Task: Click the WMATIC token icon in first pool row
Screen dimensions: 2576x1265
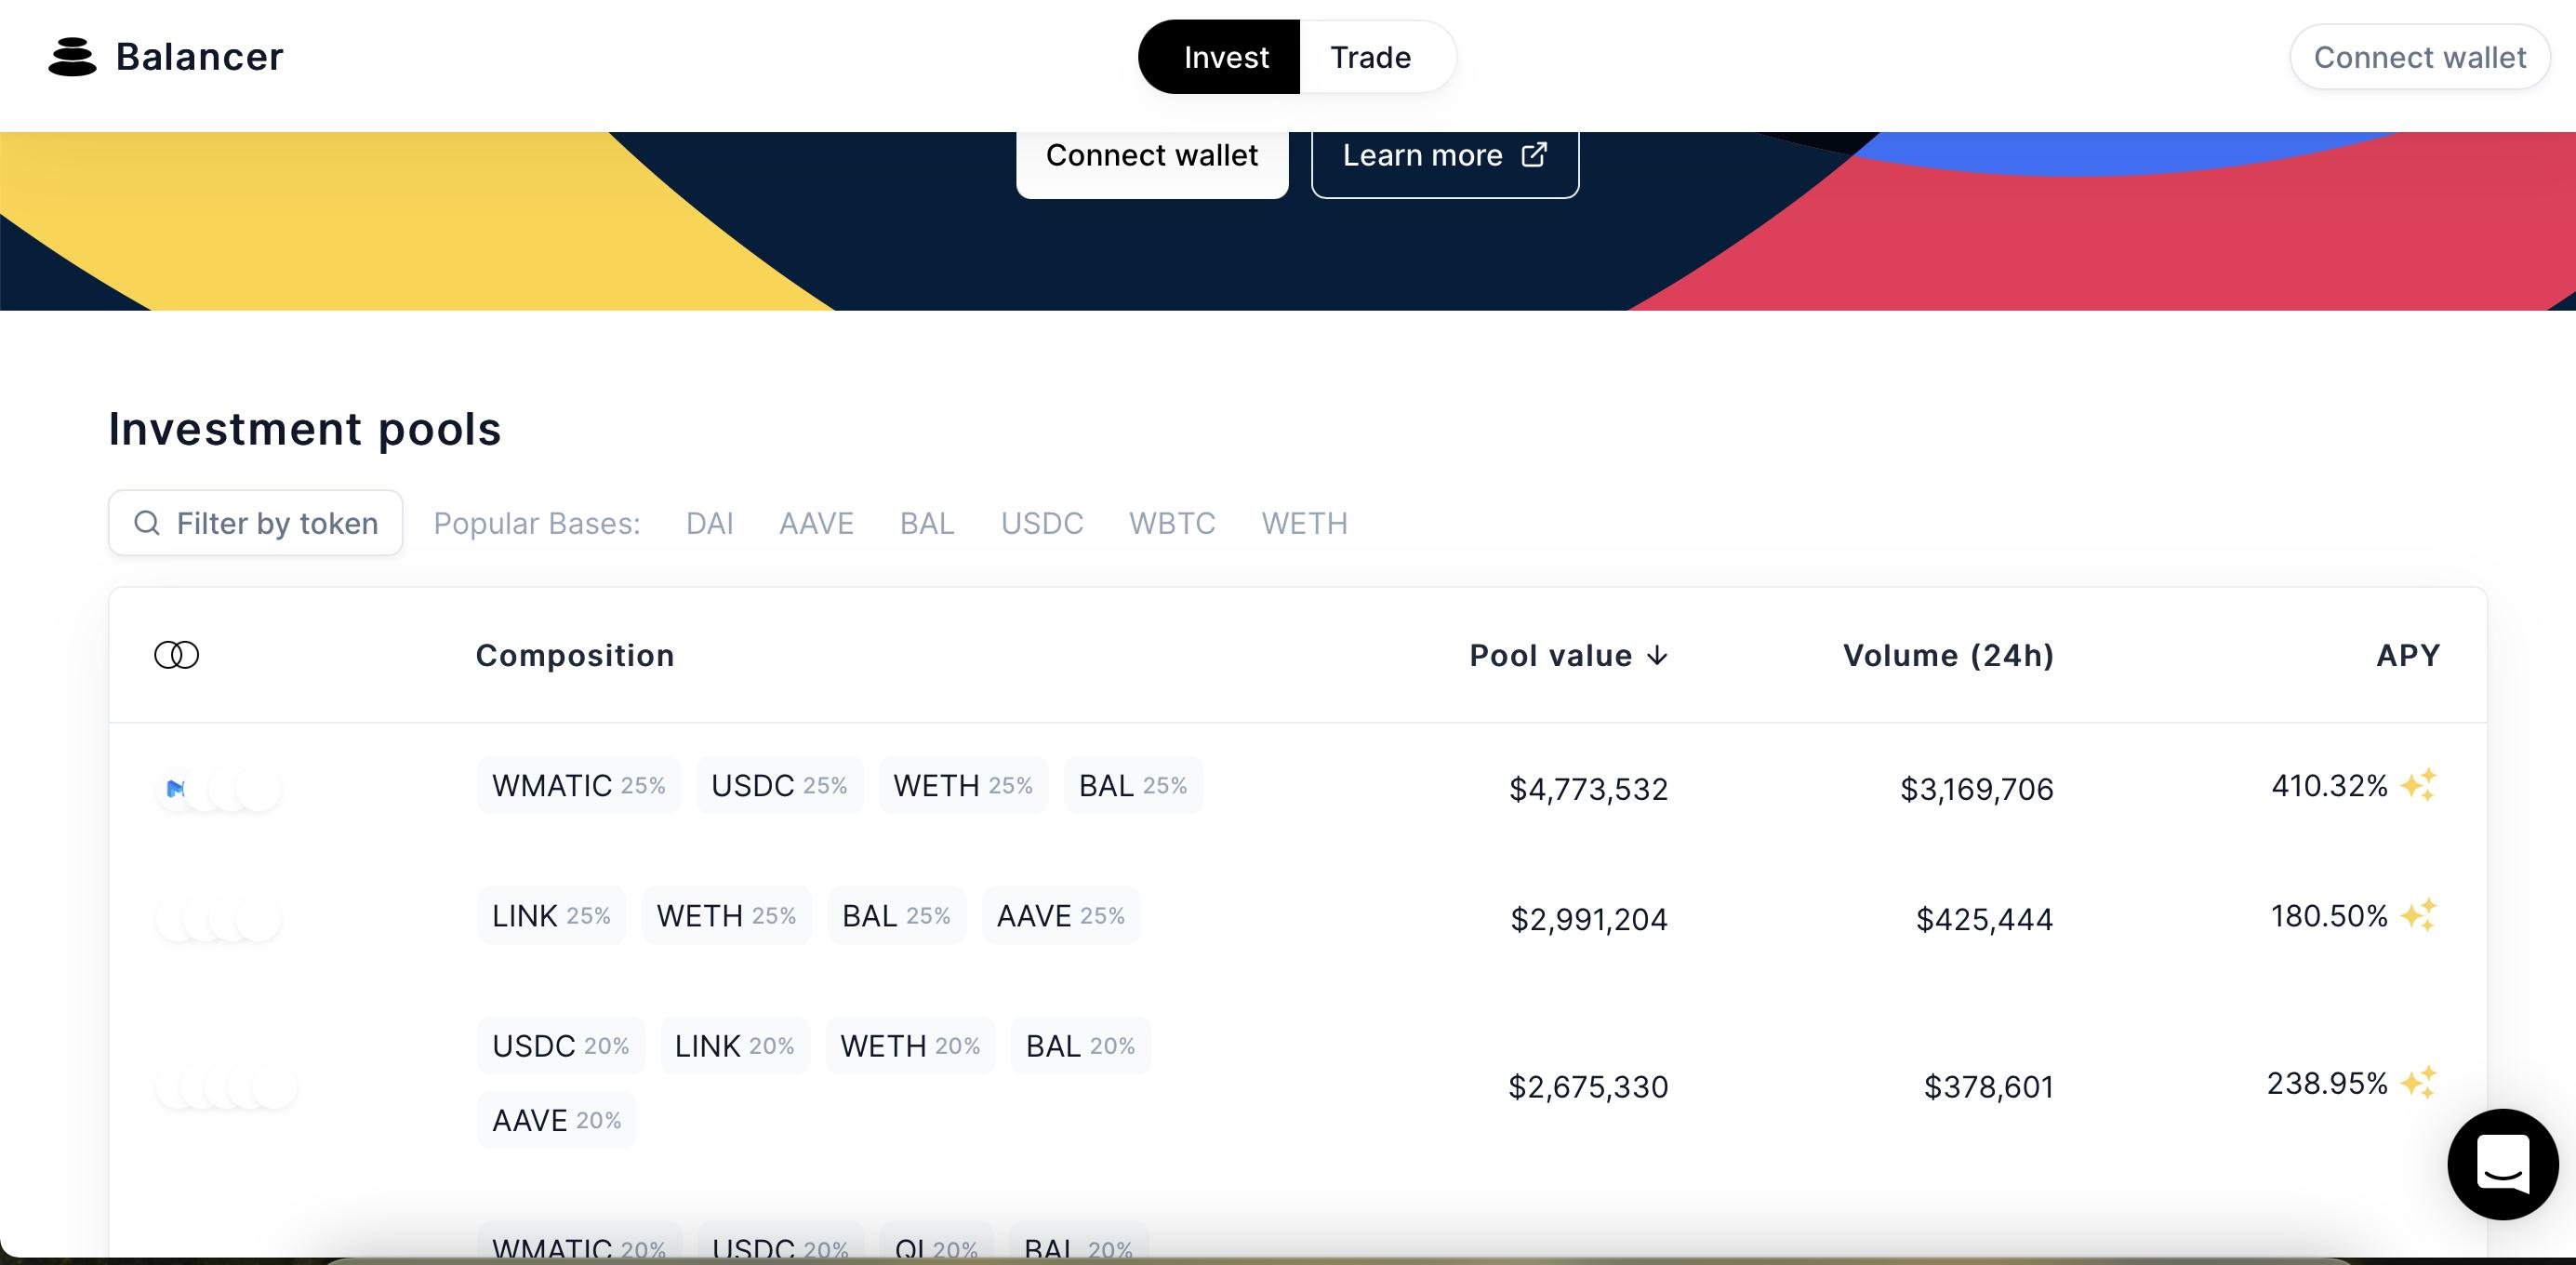Action: 176,789
